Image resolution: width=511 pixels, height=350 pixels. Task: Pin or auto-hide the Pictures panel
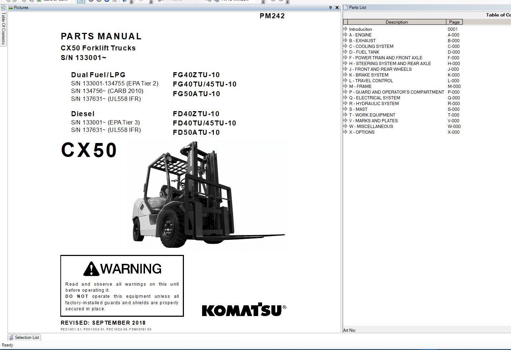click(x=330, y=8)
